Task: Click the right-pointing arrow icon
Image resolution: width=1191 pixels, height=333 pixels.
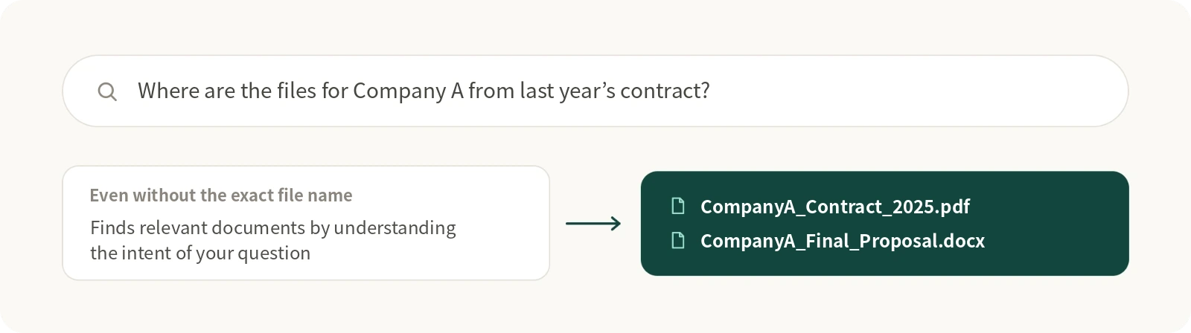Action: click(x=593, y=224)
